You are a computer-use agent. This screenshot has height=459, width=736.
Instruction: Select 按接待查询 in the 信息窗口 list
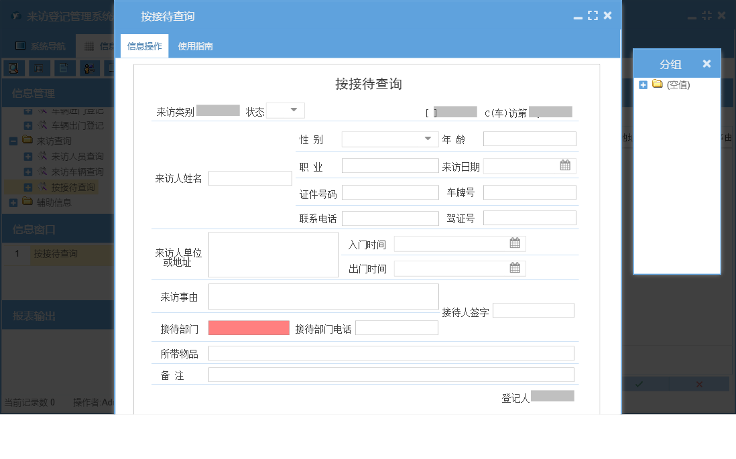[x=56, y=254]
